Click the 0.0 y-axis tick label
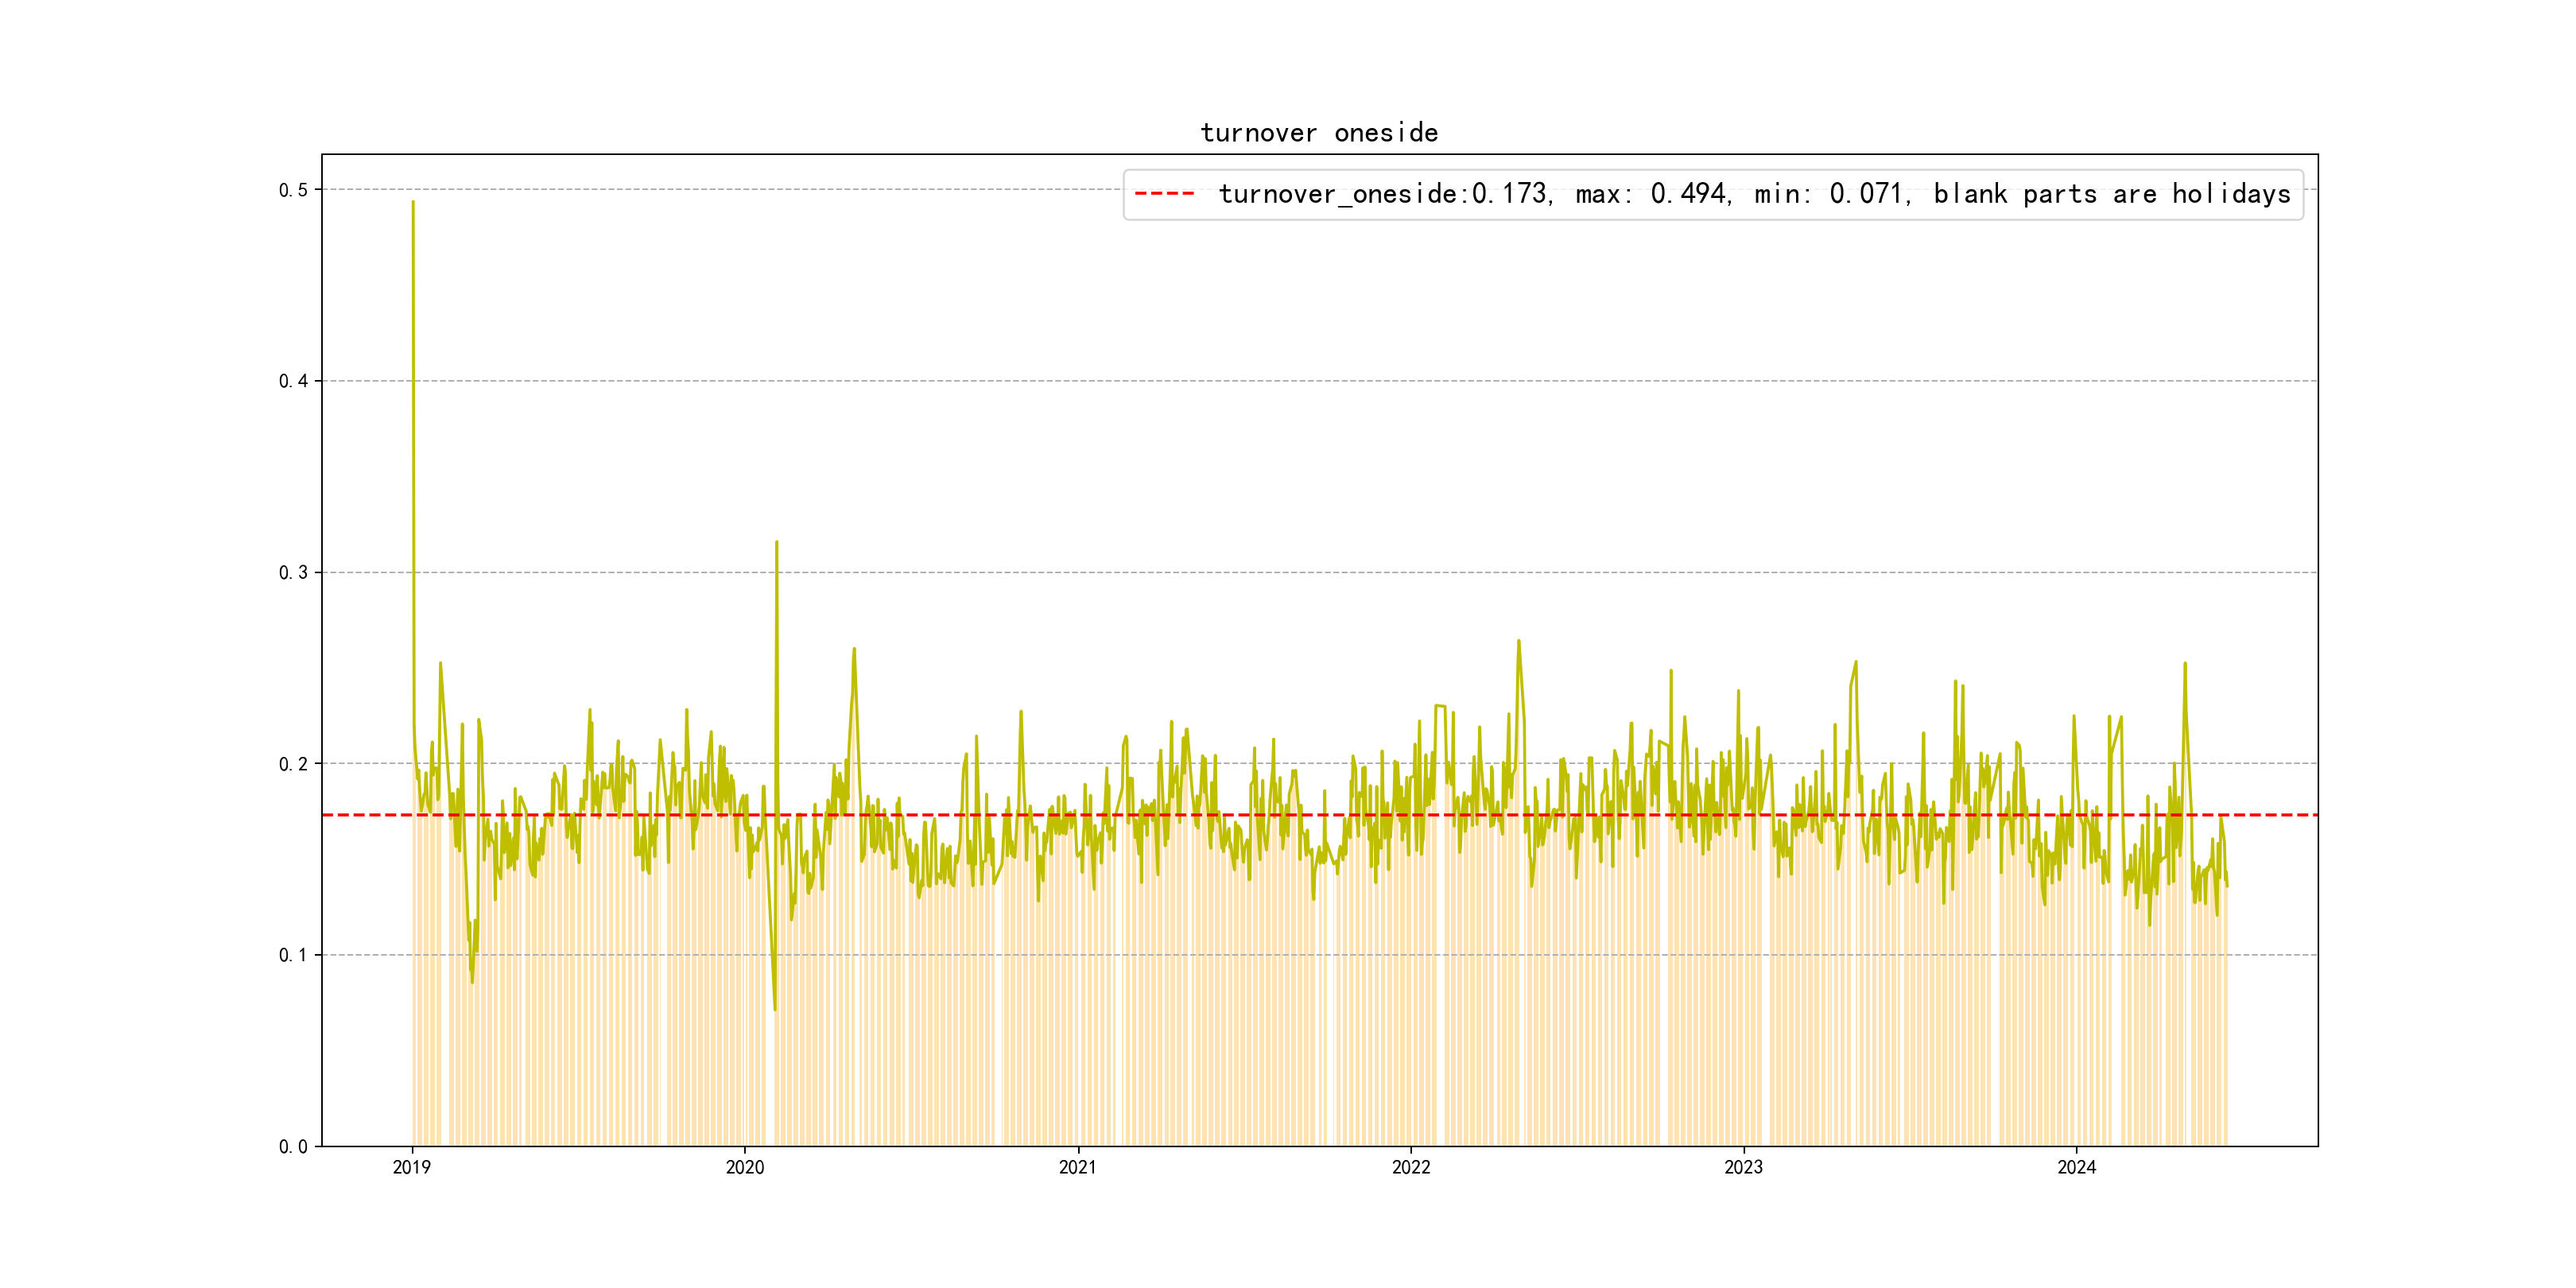The width and height of the screenshot is (2576, 1288). [293, 1147]
